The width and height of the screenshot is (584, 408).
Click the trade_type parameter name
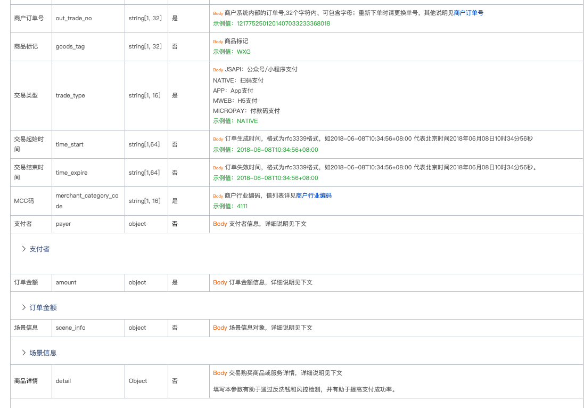point(70,96)
